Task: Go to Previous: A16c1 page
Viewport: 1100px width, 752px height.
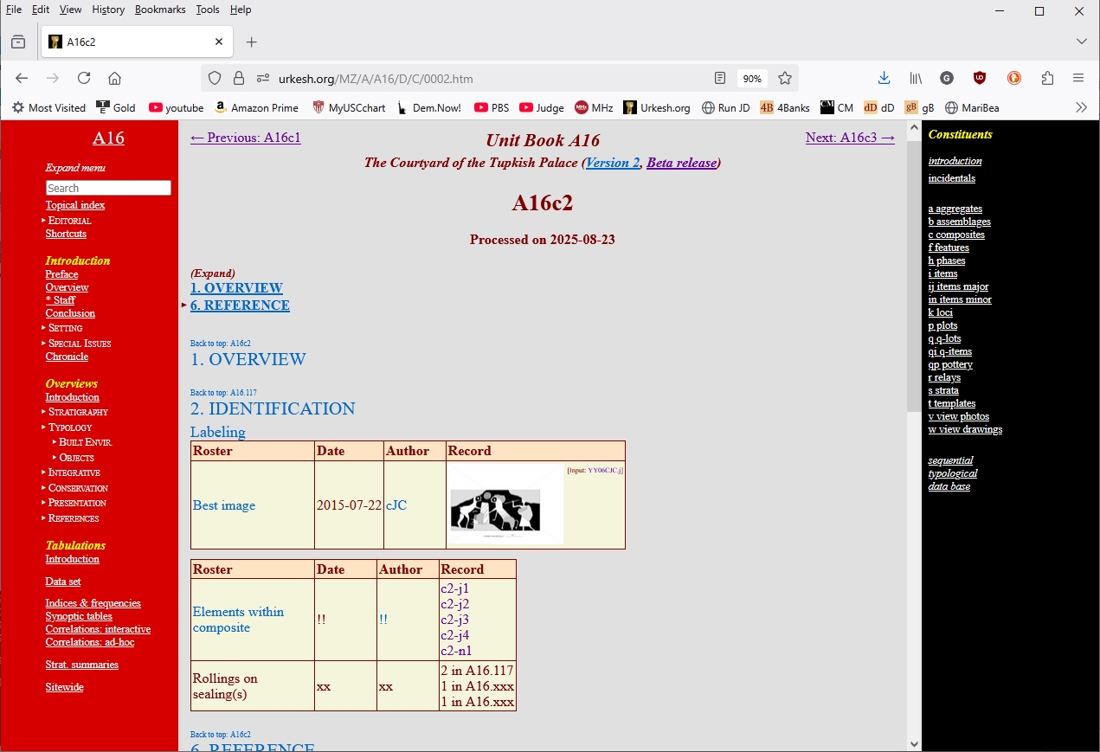Action: [246, 138]
